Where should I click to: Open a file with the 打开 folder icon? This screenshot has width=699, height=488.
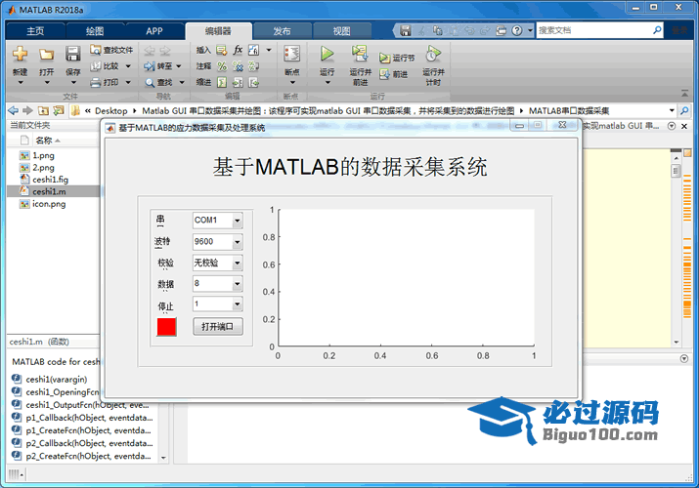click(46, 55)
